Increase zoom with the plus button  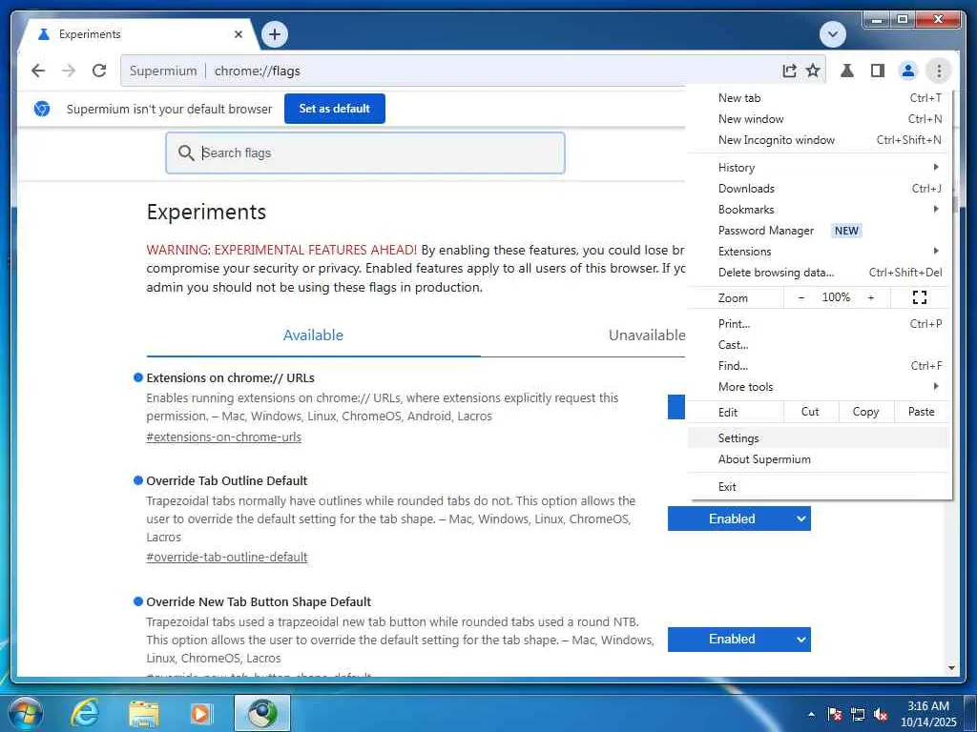pyautogui.click(x=870, y=297)
